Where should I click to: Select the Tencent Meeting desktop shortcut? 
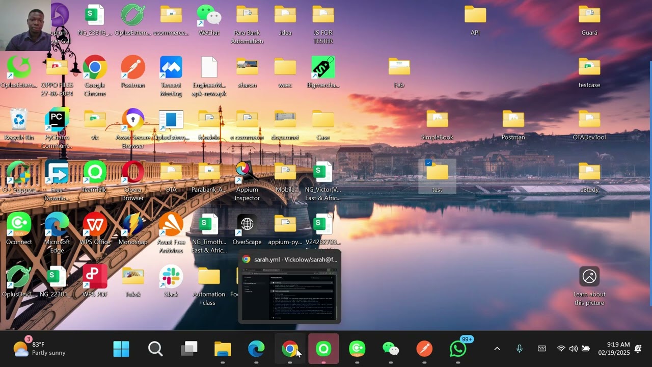coord(171,76)
